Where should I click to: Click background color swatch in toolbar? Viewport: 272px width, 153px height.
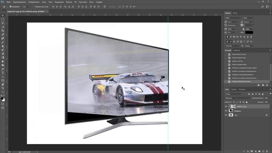[3, 100]
